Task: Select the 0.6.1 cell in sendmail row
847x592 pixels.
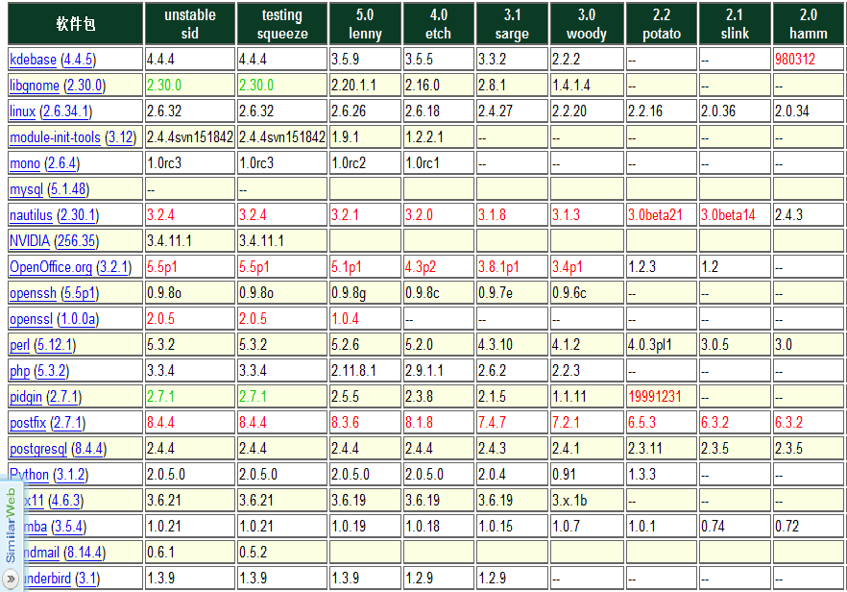Action: tap(190, 552)
